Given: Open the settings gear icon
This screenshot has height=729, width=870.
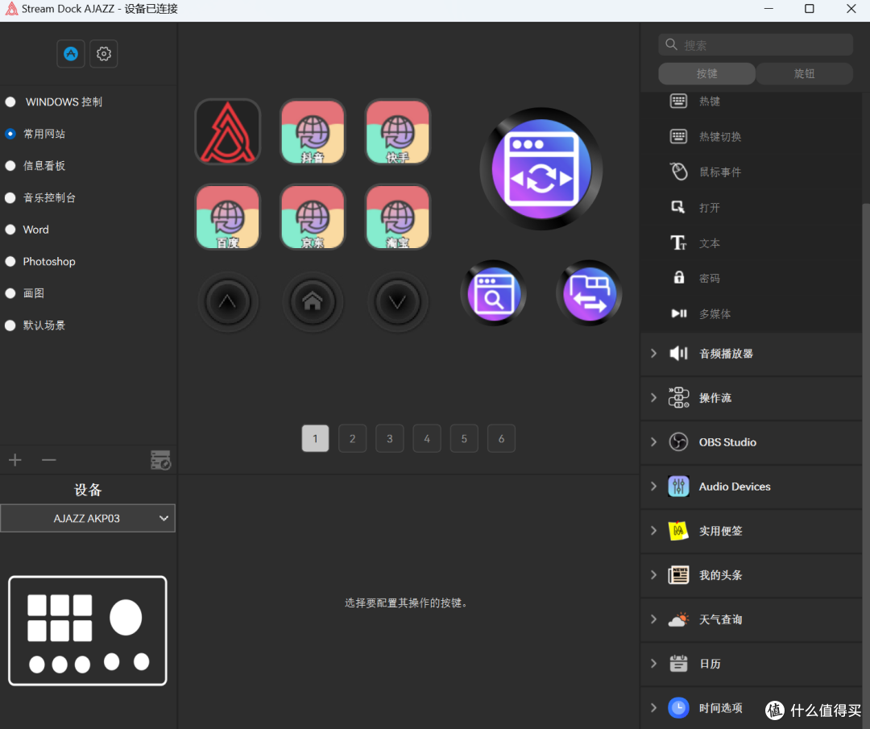Looking at the screenshot, I should (104, 54).
